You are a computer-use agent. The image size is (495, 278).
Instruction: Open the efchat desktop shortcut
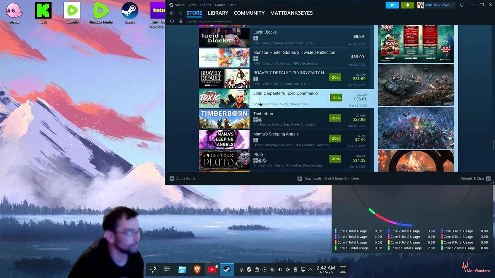pyautogui.click(x=14, y=13)
